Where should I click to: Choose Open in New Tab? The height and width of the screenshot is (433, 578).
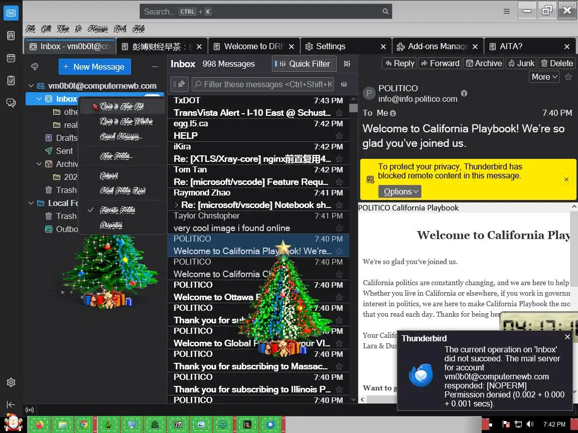pos(122,106)
